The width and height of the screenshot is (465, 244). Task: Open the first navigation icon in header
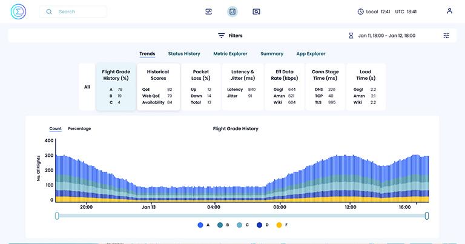pyautogui.click(x=209, y=12)
